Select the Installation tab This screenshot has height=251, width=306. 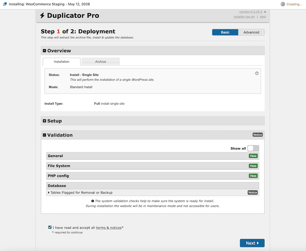point(62,62)
